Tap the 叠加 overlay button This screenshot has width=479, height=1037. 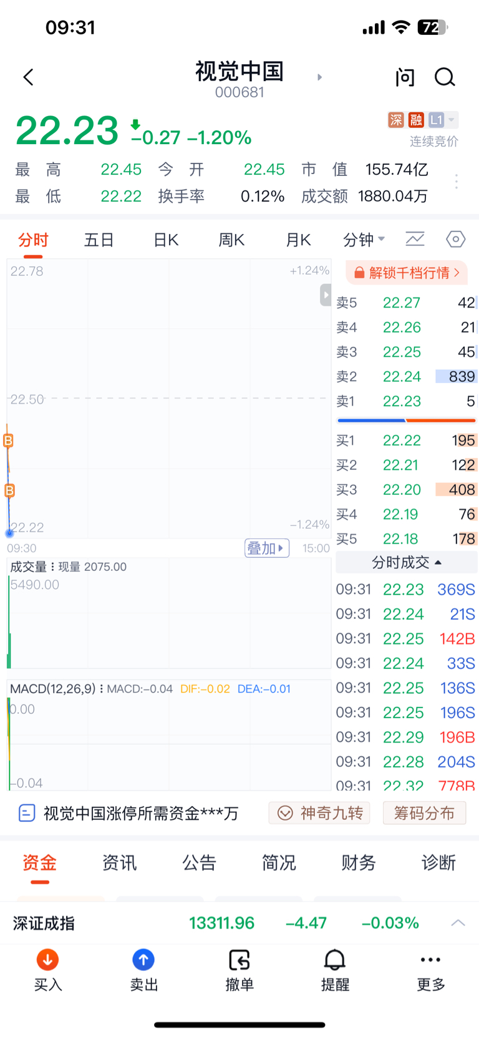[x=267, y=548]
